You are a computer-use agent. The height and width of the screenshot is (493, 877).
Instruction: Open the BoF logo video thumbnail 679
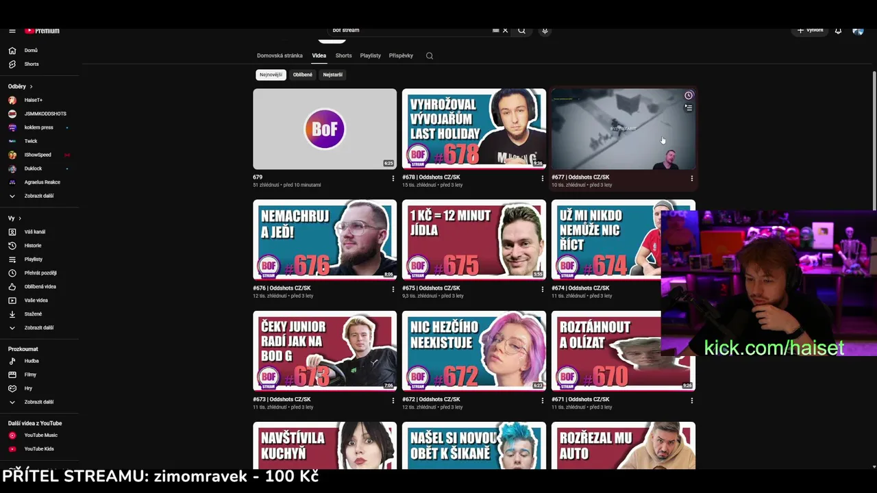pyautogui.click(x=325, y=129)
